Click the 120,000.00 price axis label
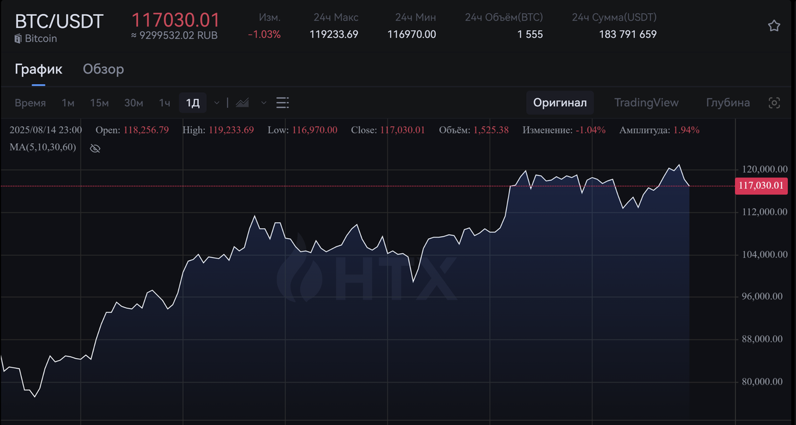 [763, 170]
